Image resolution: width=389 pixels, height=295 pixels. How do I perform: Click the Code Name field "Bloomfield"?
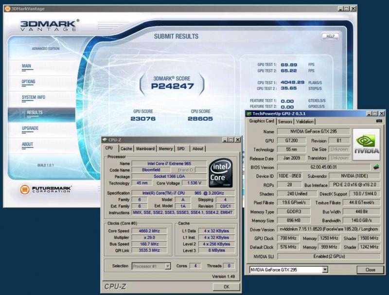tap(151, 170)
